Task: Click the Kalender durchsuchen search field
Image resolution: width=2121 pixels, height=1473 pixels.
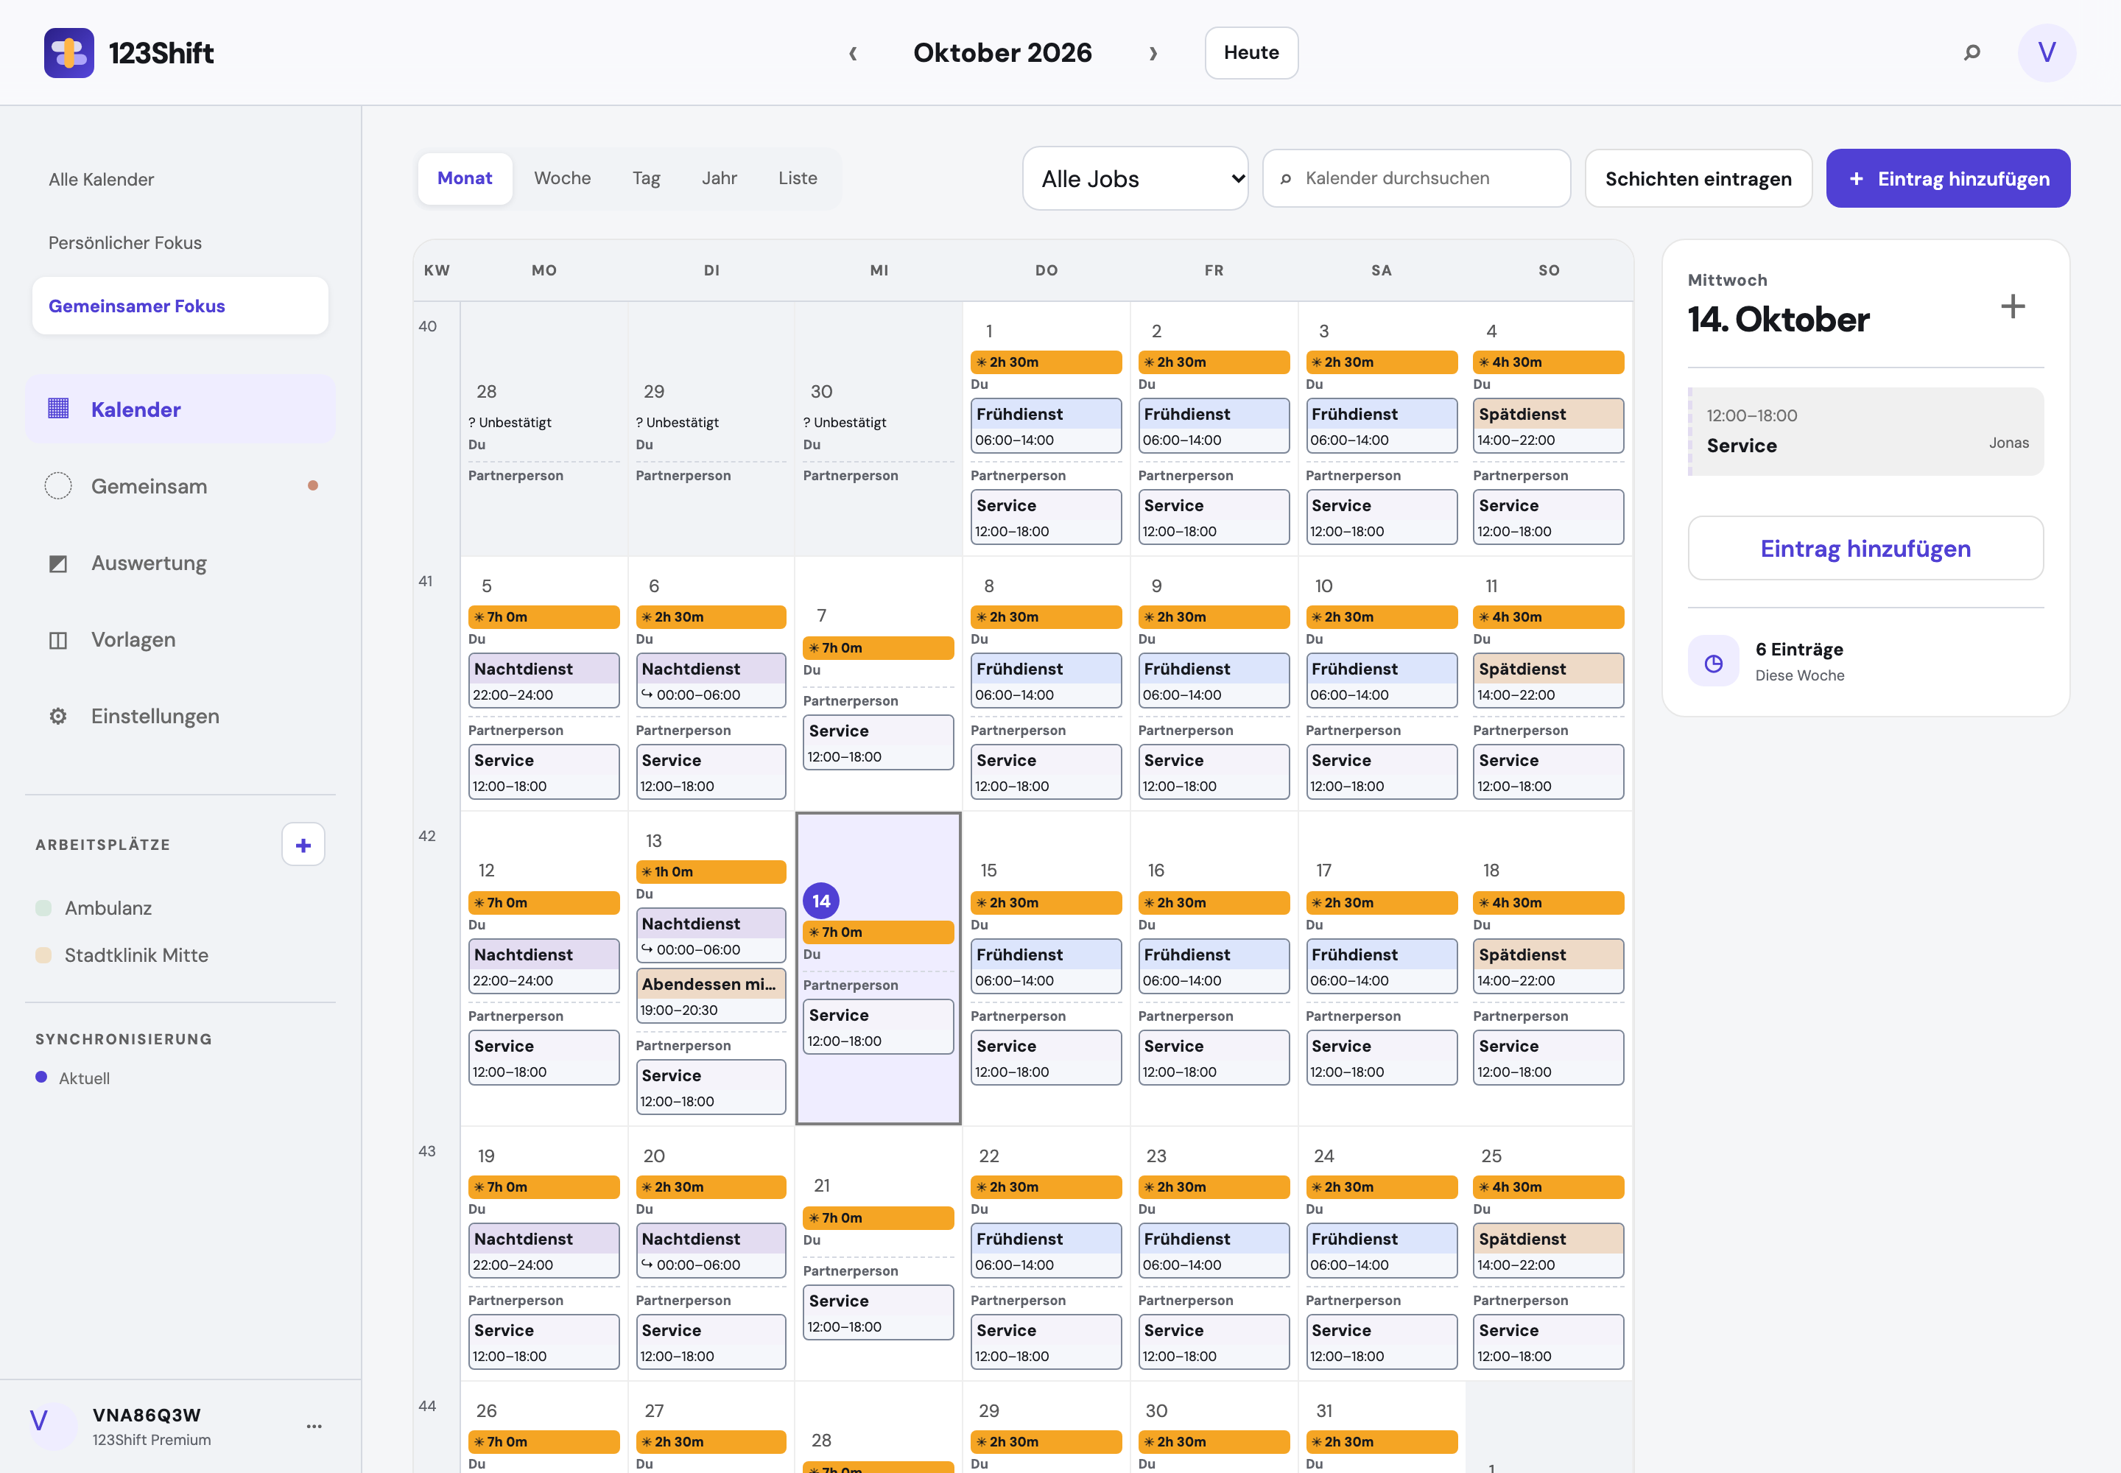Action: [x=1416, y=178]
